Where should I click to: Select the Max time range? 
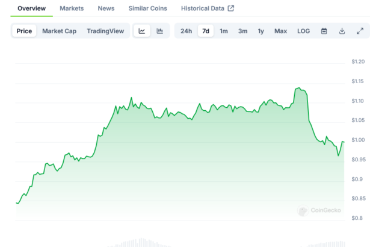tap(280, 31)
